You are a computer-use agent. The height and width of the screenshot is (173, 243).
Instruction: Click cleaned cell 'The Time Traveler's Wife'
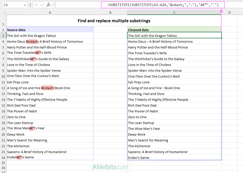(x=174, y=53)
